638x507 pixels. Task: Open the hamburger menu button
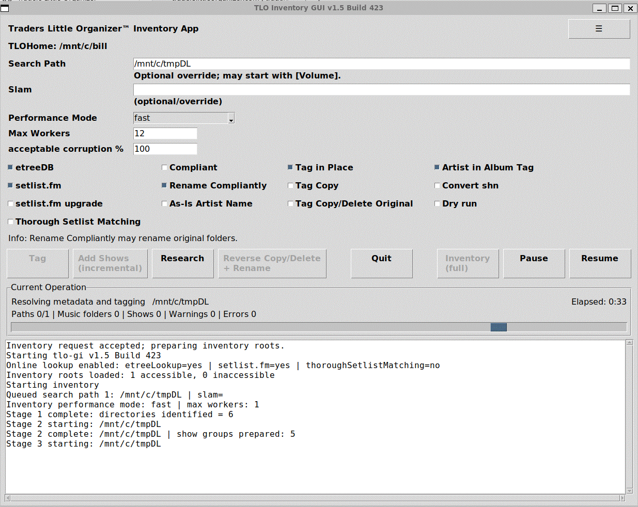[x=599, y=29]
